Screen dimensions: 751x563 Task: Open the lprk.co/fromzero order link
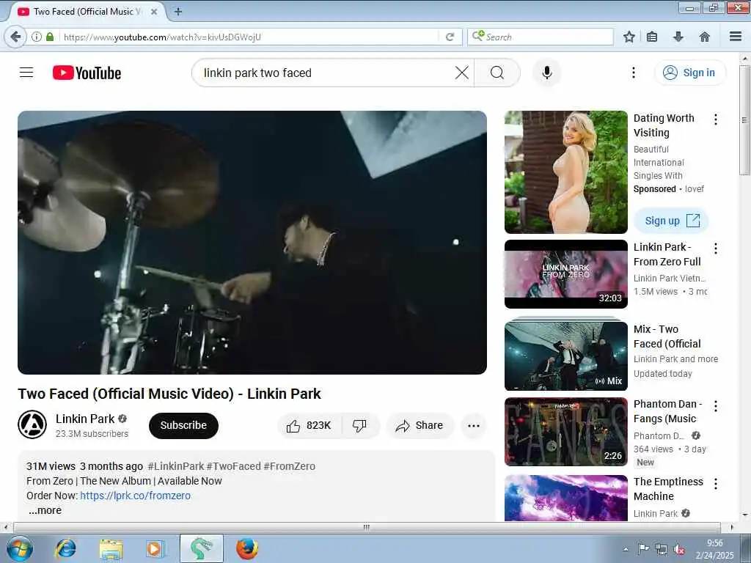point(135,496)
